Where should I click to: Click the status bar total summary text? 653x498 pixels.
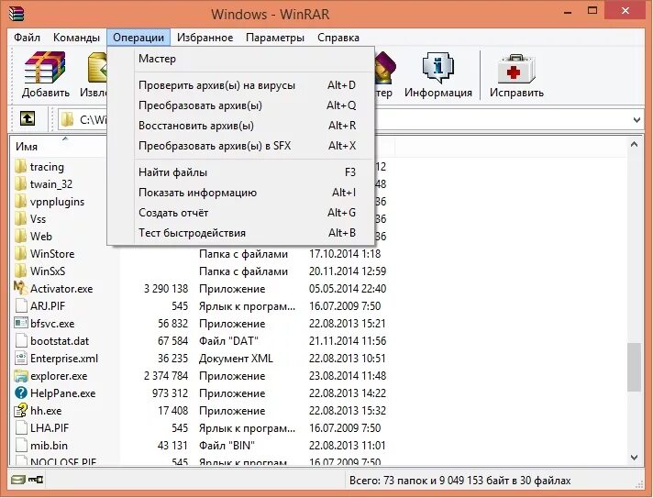[459, 481]
